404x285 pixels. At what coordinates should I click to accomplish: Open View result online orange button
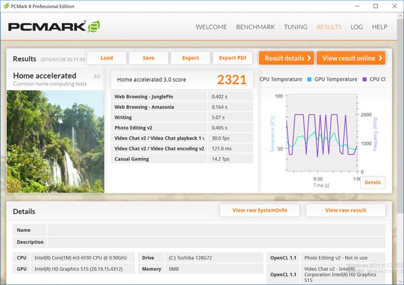click(x=351, y=58)
